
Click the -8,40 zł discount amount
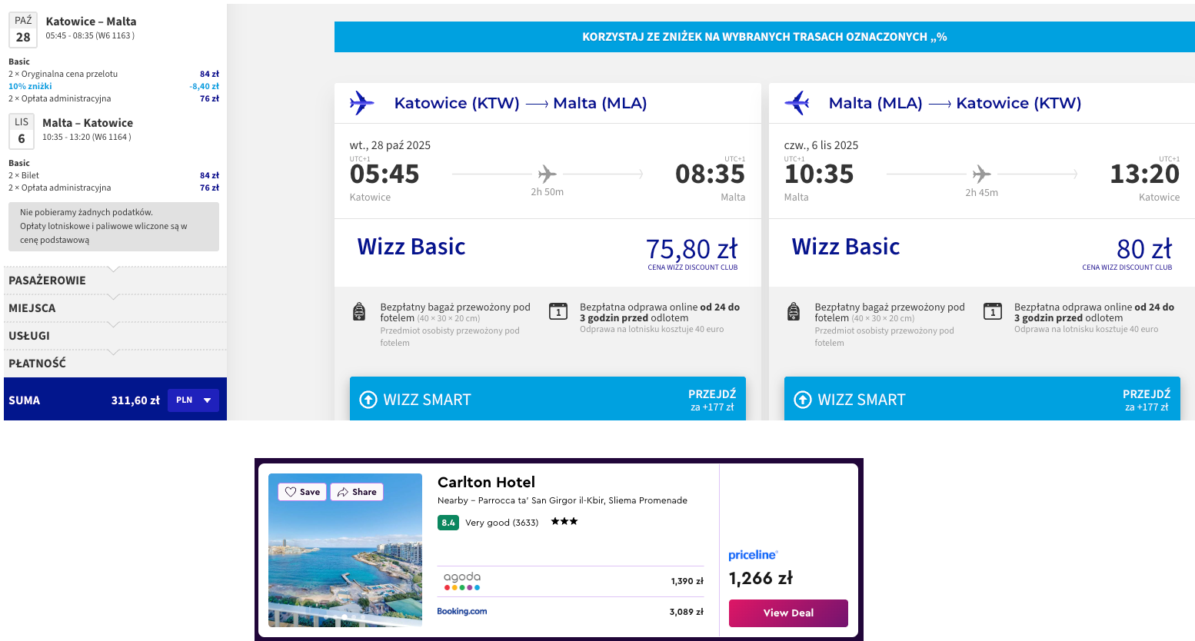(x=205, y=86)
